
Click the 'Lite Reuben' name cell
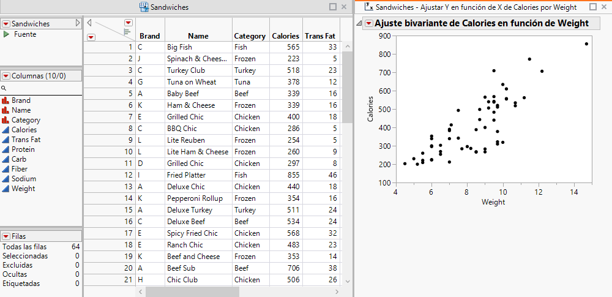click(x=198, y=140)
